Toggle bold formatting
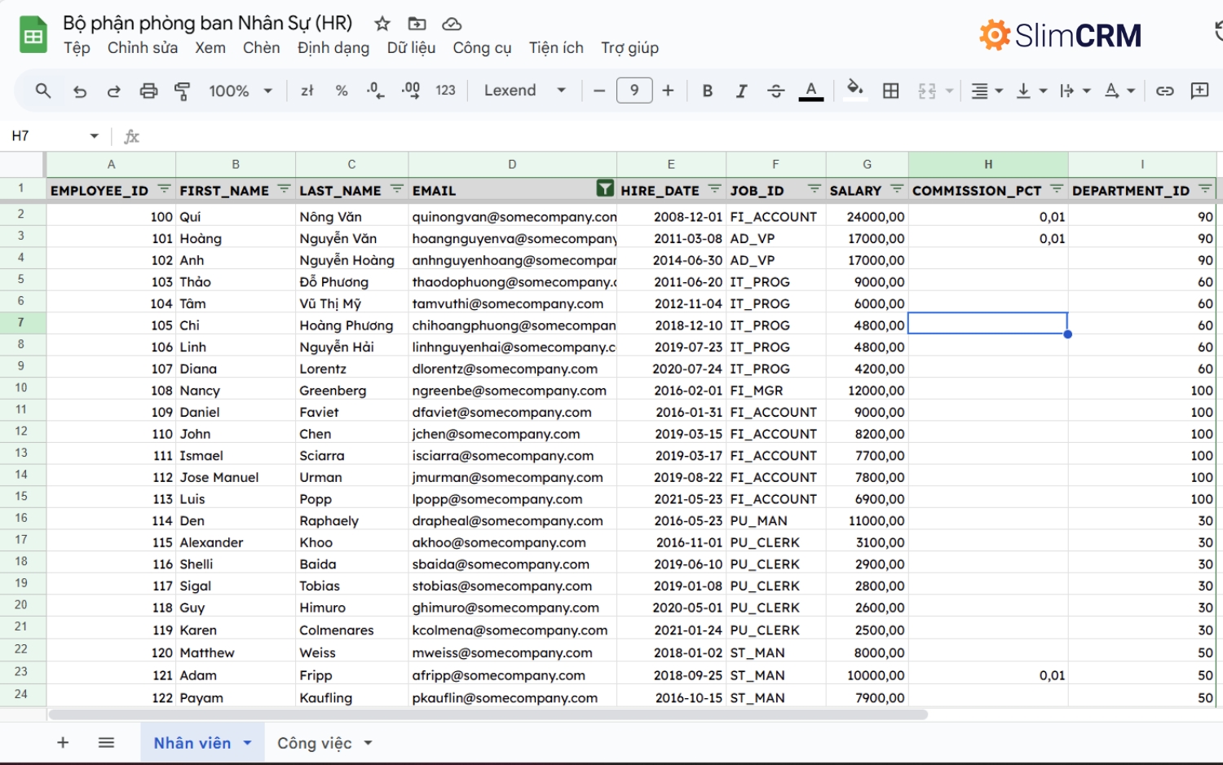This screenshot has height=765, width=1223. click(708, 91)
